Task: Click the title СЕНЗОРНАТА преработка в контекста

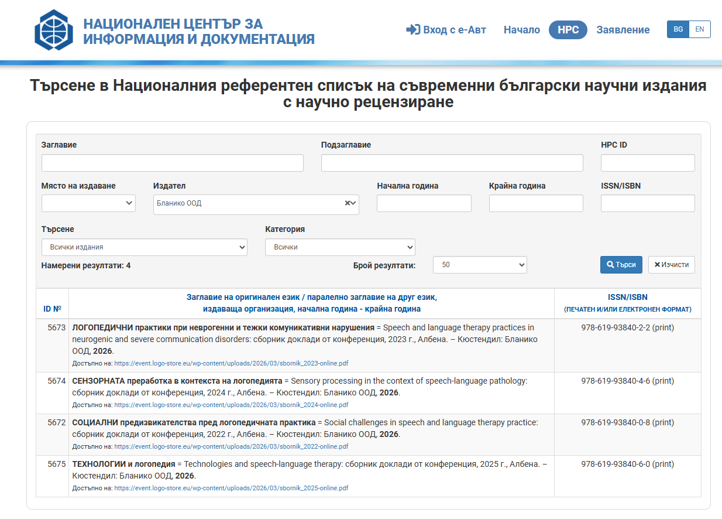Action: pyautogui.click(x=177, y=381)
